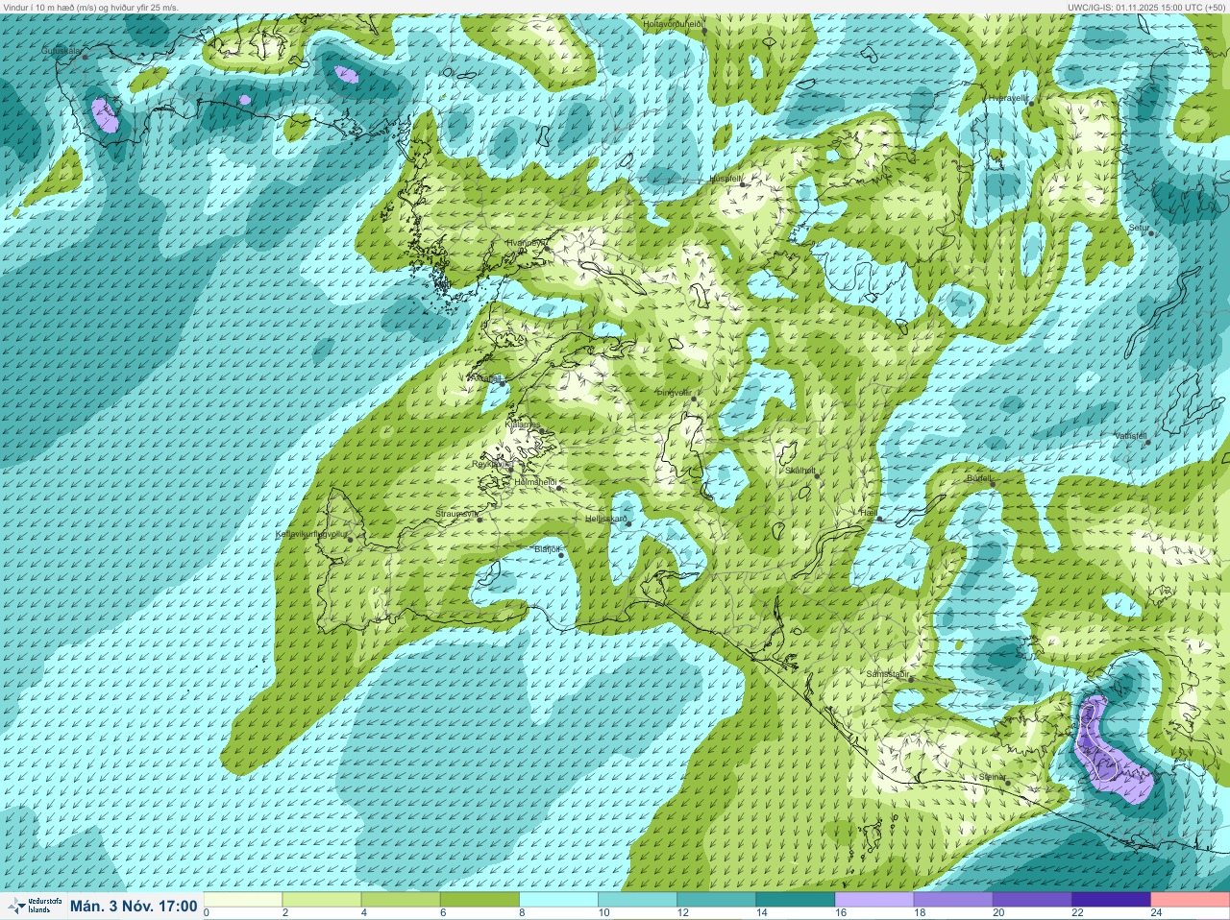1230x920 pixels.
Task: Click the legend tick label 24
Action: tap(1156, 913)
